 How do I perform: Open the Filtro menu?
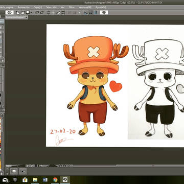pyautogui.click(x=72, y=7)
